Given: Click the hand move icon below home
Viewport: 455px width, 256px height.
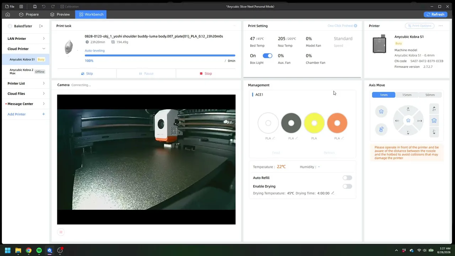Looking at the screenshot, I should coord(381,129).
